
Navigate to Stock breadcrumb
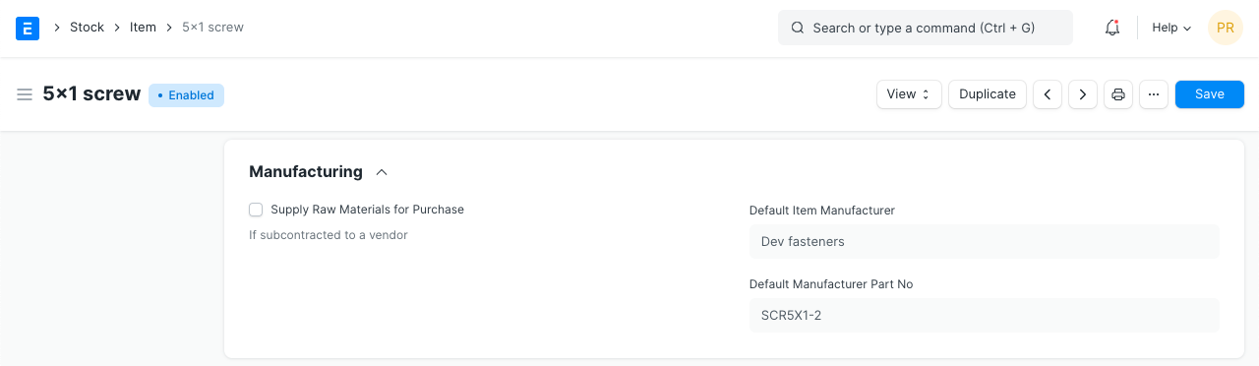click(x=87, y=28)
